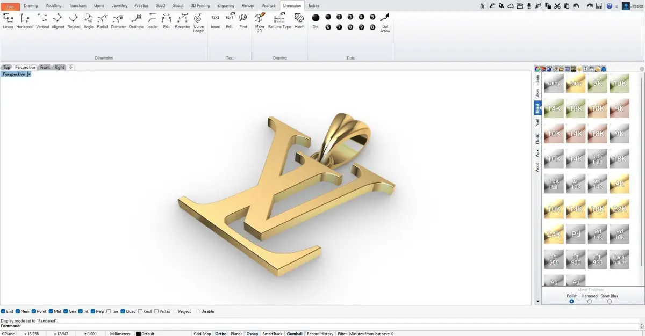Viewport: 645px width, 336px height.
Task: Click the Set Line Type tool
Action: point(279,21)
